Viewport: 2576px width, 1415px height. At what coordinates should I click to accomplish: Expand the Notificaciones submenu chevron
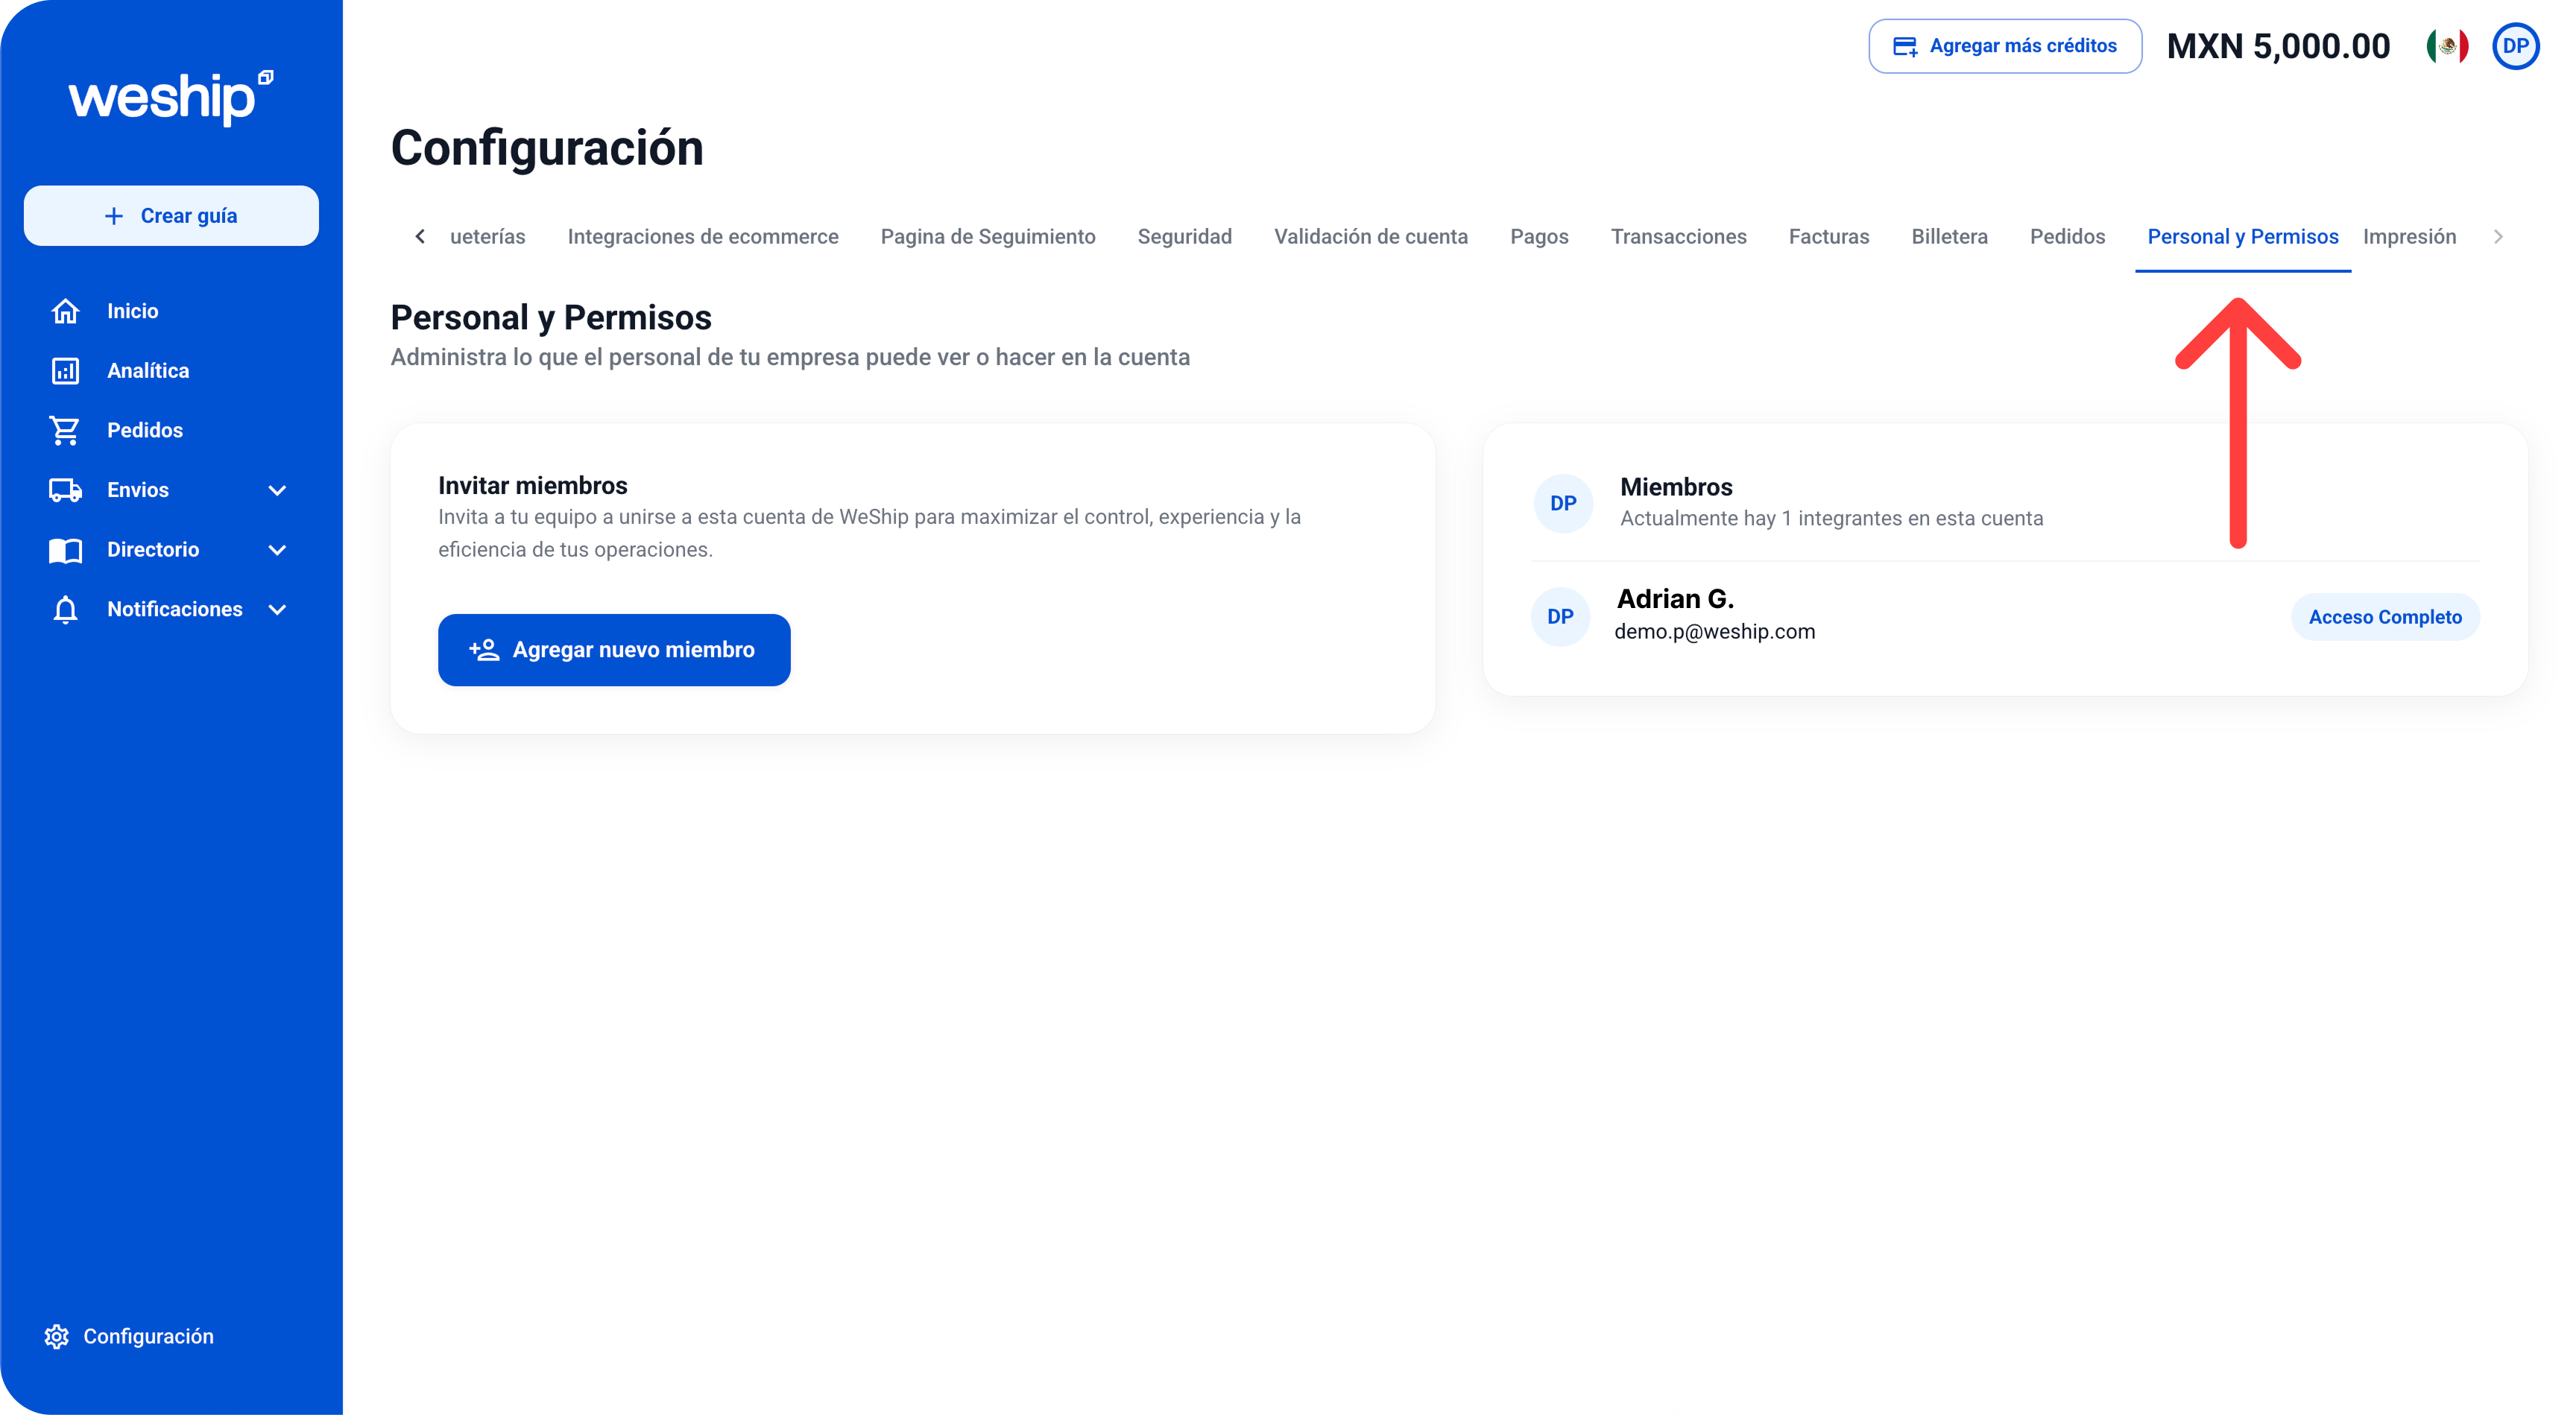278,609
